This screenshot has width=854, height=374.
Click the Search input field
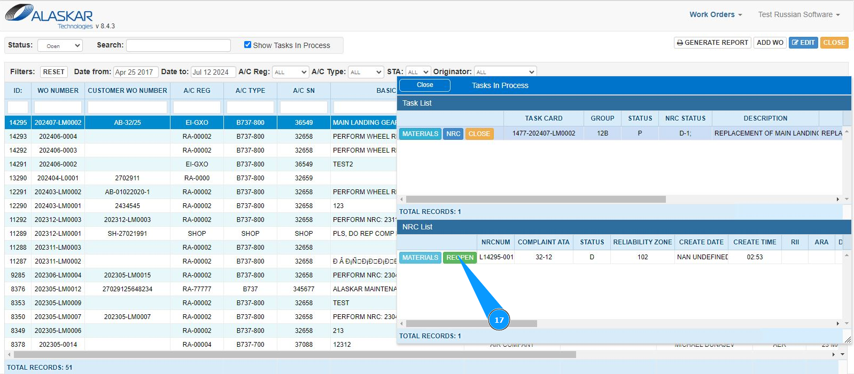[x=178, y=45]
